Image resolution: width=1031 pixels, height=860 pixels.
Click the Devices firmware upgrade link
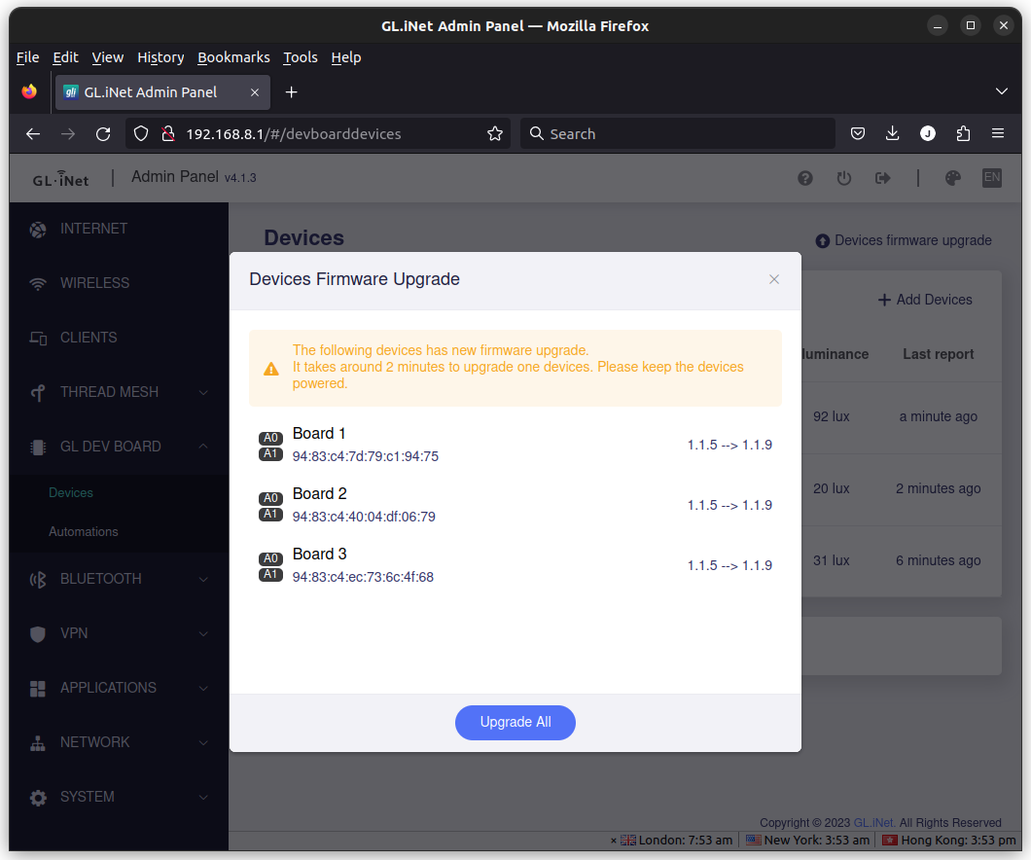pos(904,240)
